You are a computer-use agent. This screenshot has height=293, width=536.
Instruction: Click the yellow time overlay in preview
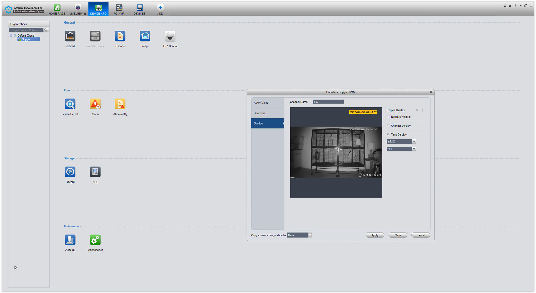pyautogui.click(x=363, y=112)
